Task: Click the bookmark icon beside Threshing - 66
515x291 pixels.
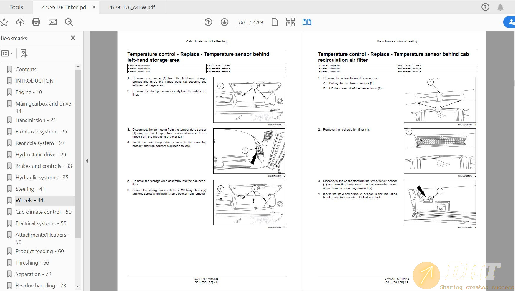Action: [9, 263]
